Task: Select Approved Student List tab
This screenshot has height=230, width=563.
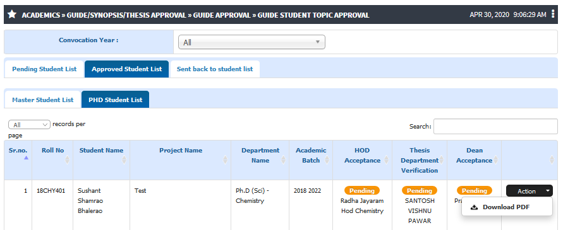Action: [x=127, y=69]
